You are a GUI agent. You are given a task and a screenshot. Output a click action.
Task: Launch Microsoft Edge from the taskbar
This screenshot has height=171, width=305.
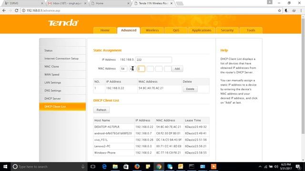(x=104, y=167)
